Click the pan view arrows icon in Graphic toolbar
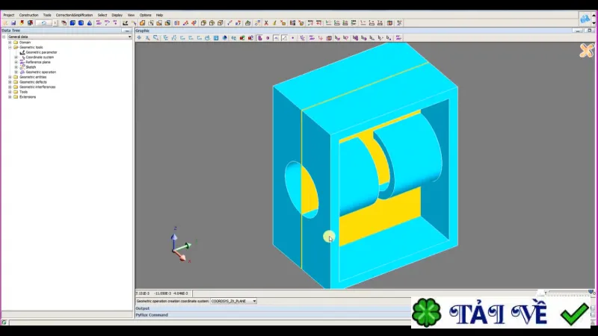 [139, 38]
